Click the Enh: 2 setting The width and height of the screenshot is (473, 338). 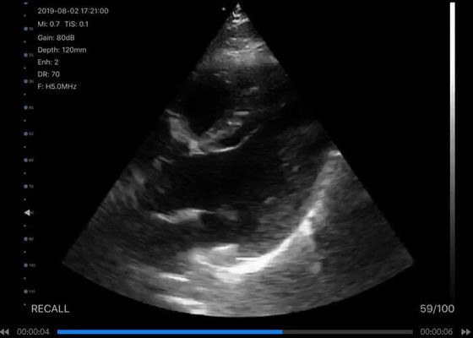click(x=48, y=63)
